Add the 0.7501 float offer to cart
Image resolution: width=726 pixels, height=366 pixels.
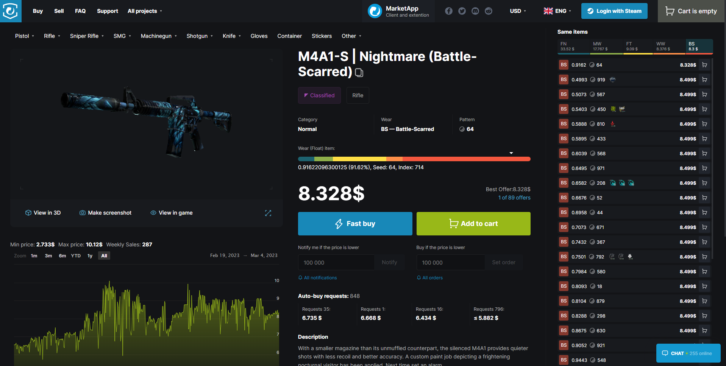(704, 257)
